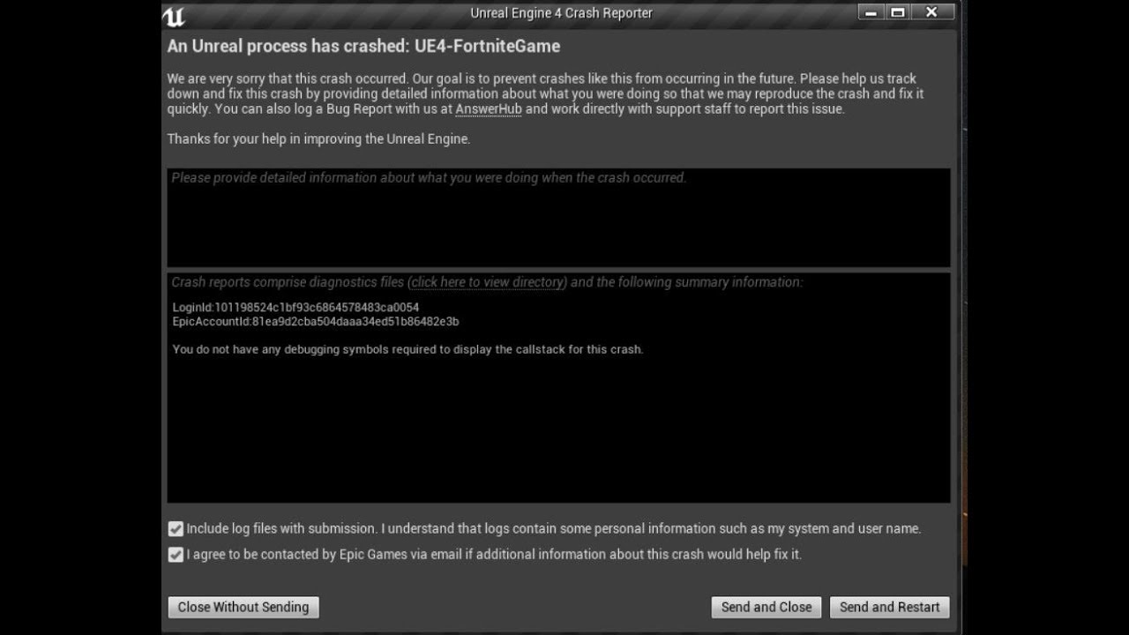
Task: Click the 'Thanks for your help' text
Action: tap(318, 138)
